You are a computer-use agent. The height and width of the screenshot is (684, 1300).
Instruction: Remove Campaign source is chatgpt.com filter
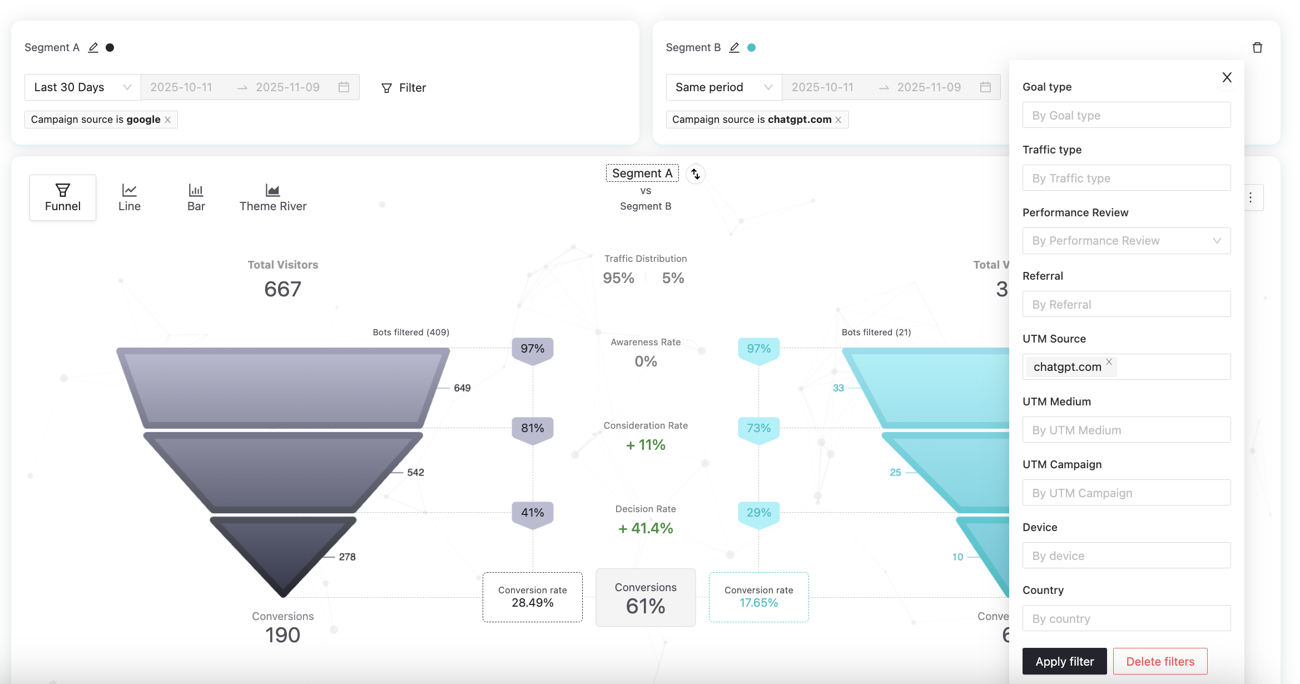tap(838, 120)
